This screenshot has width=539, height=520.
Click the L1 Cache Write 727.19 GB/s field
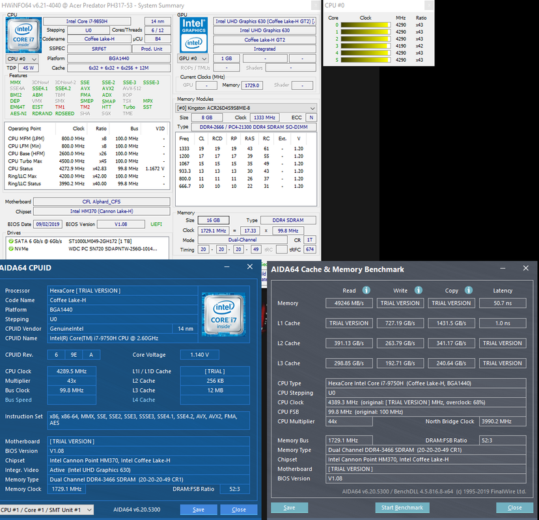400,323
